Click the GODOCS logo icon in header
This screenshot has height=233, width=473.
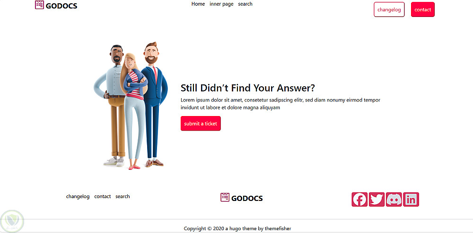(40, 5)
